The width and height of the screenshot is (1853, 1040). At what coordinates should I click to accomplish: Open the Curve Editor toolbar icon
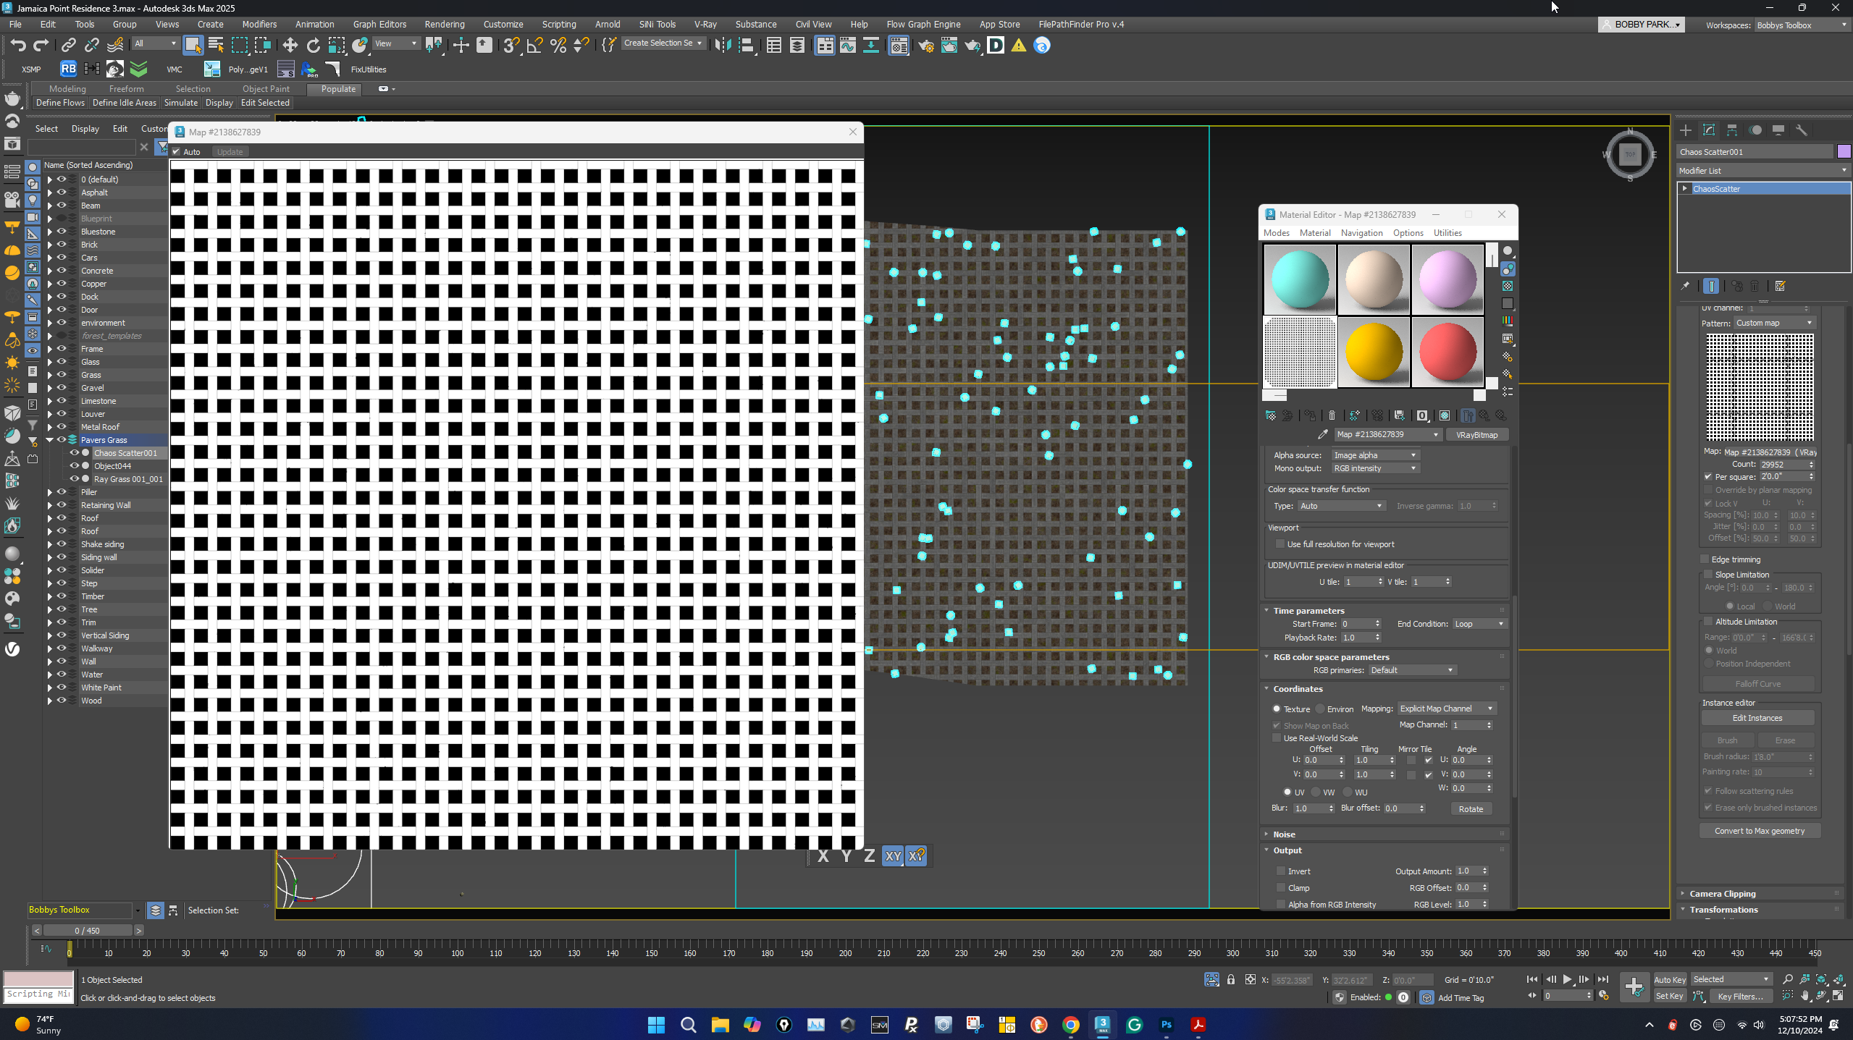tap(847, 46)
